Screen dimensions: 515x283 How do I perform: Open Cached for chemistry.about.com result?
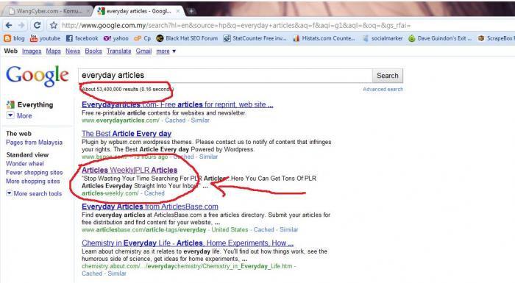tap(92, 273)
